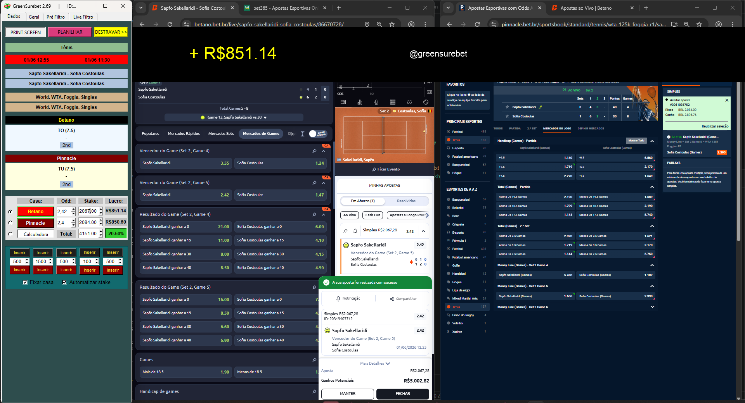The width and height of the screenshot is (745, 403).
Task: Toggle the Fixar casa checkbox
Action: (25, 282)
